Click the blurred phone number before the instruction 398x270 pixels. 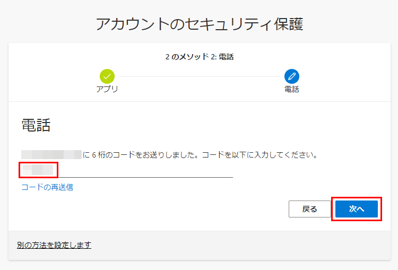51,155
